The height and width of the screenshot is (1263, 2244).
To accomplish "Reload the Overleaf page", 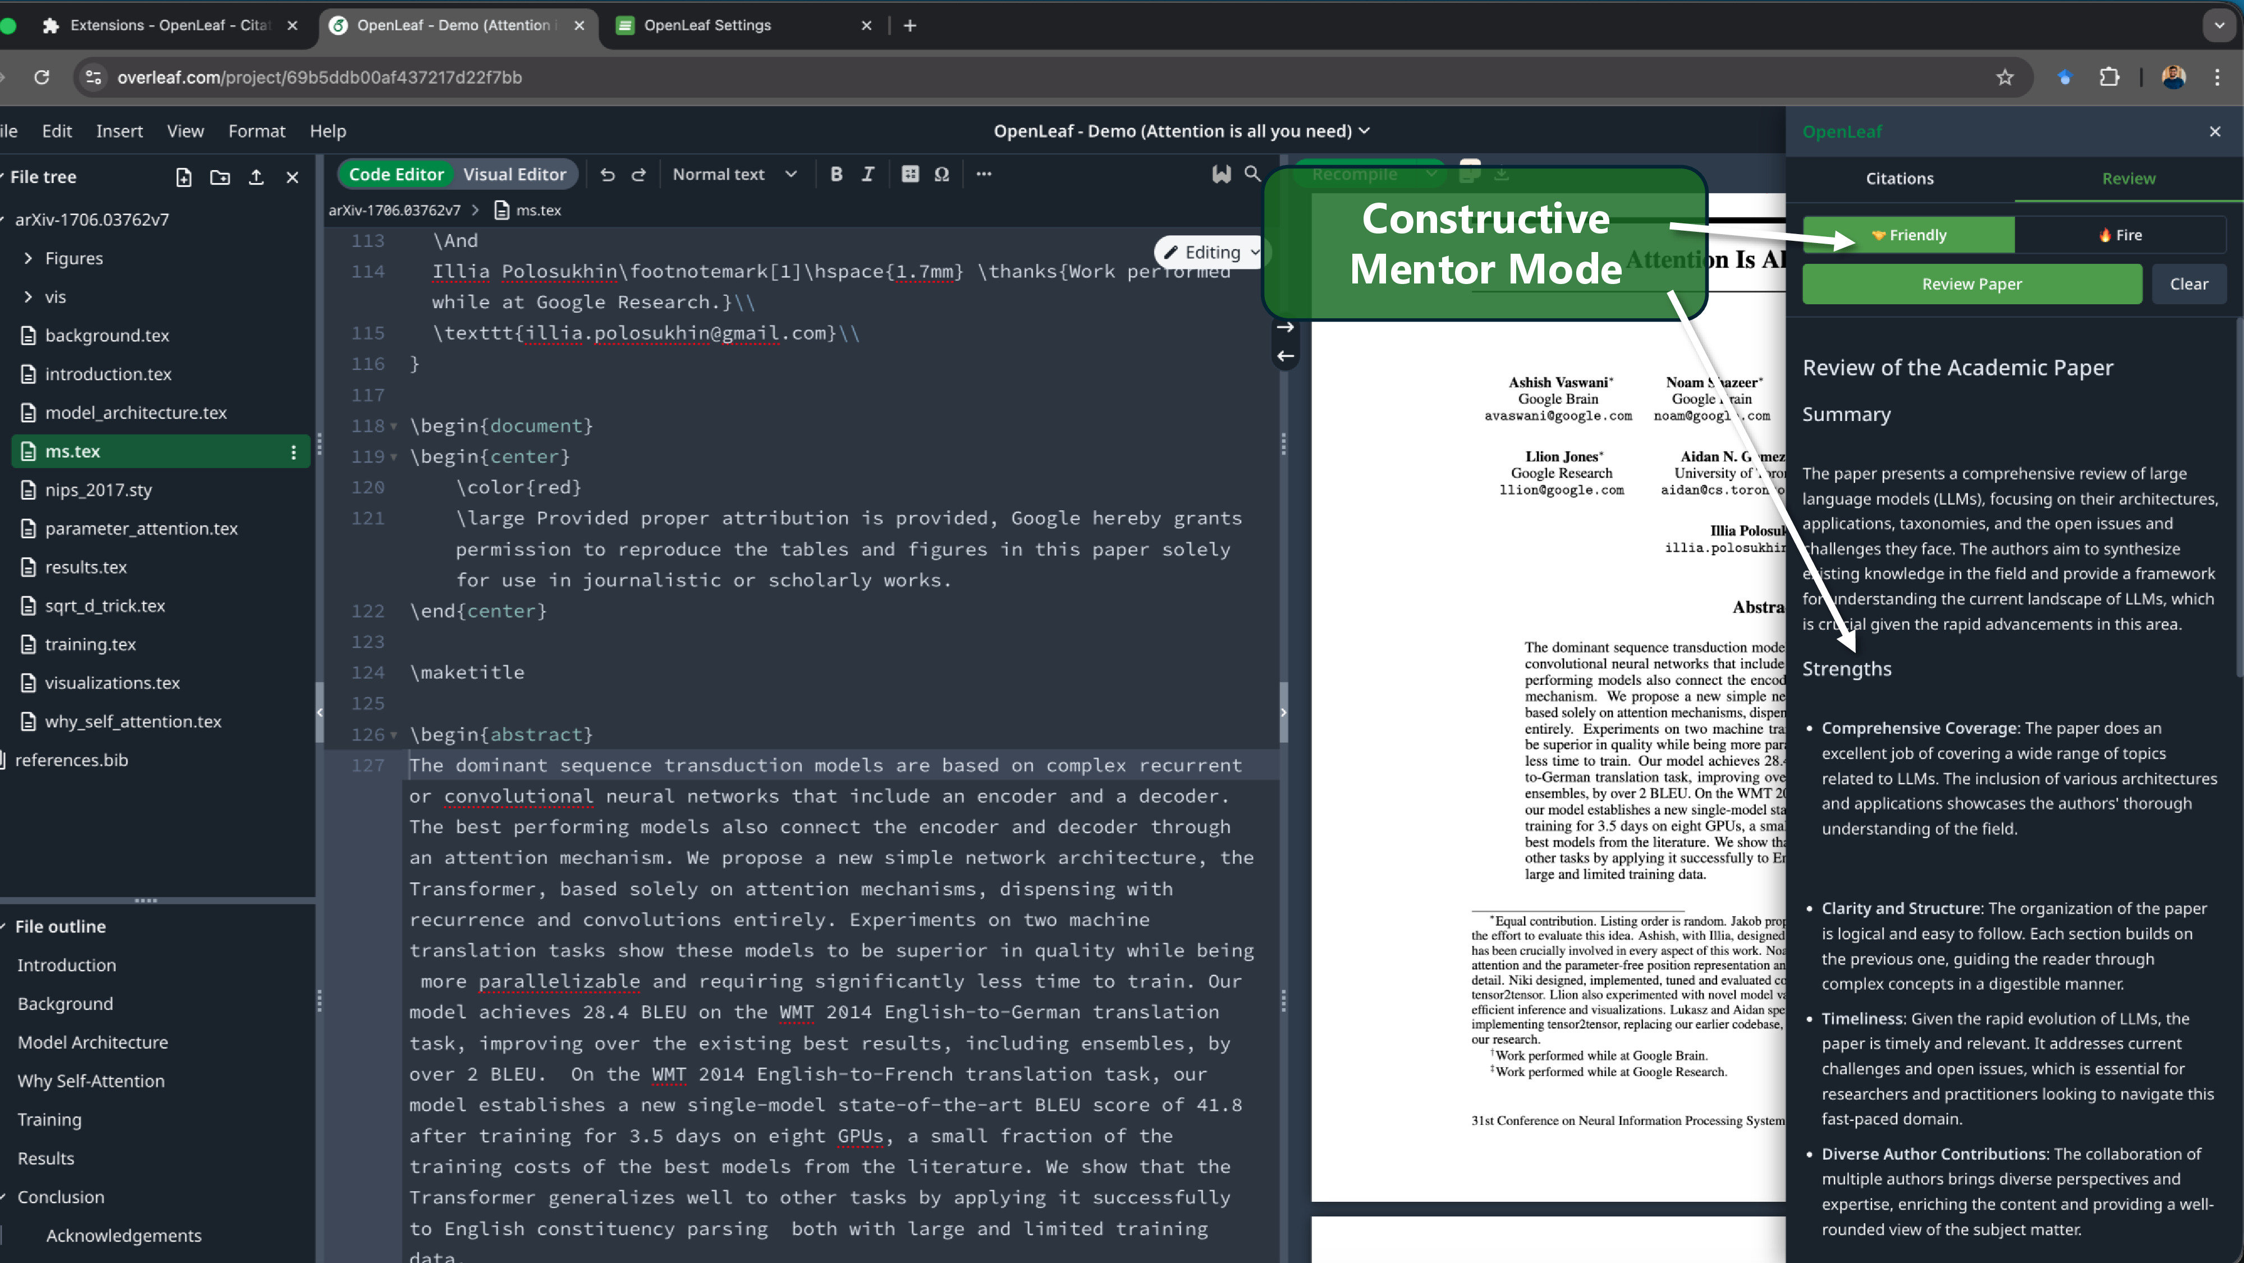I will click(x=41, y=77).
